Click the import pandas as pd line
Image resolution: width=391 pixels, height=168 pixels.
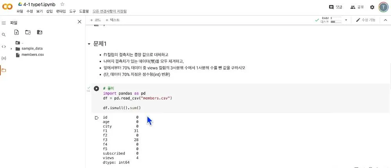(124, 94)
